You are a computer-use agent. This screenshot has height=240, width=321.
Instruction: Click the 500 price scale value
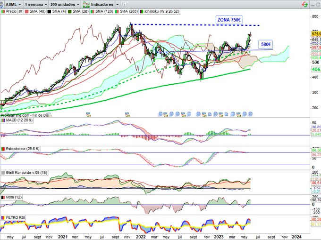315,63
